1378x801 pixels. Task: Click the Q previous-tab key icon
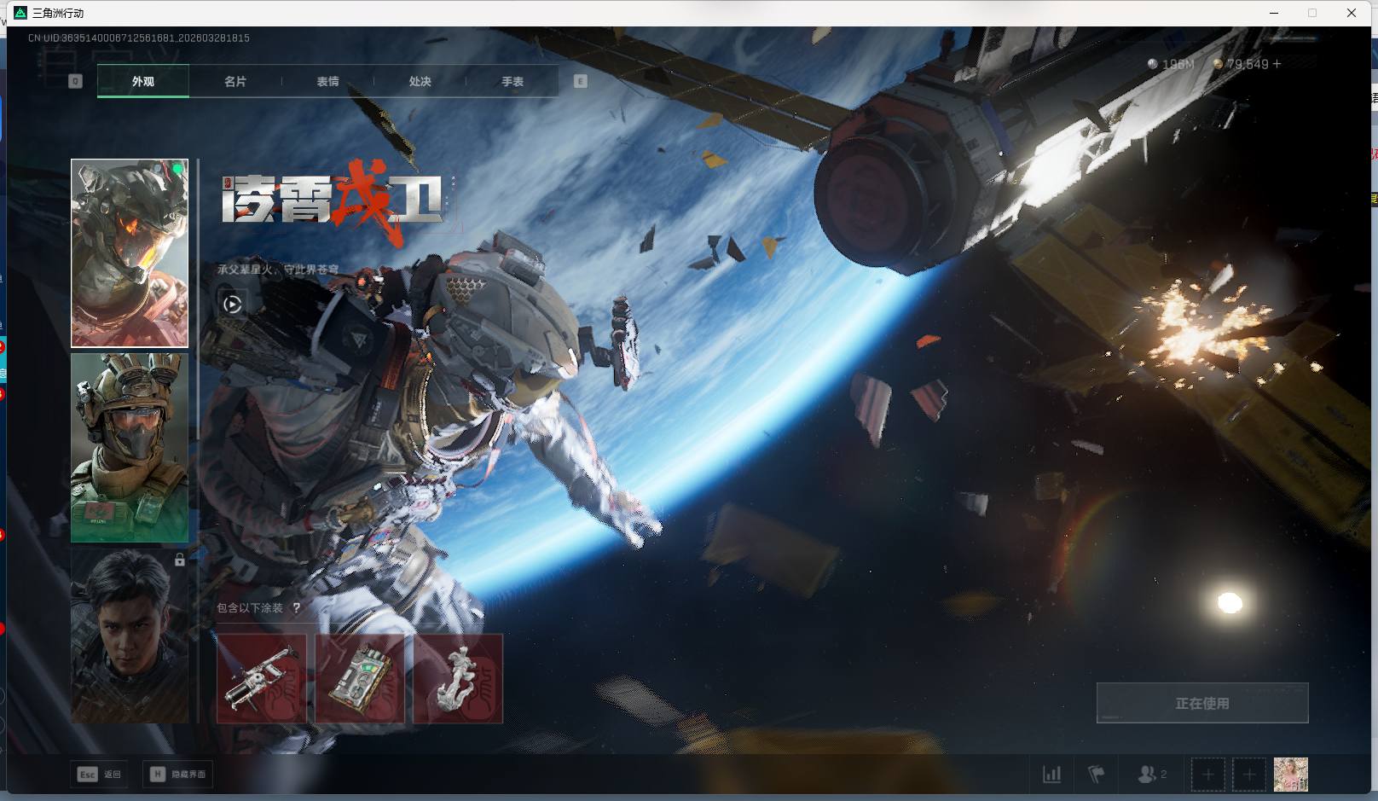point(75,81)
